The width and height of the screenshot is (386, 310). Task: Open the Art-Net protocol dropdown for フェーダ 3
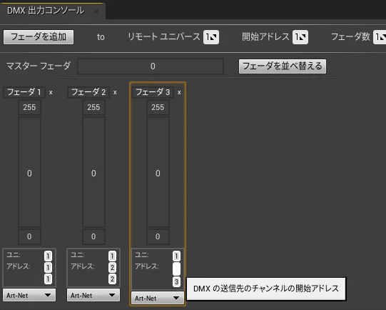pos(158,298)
